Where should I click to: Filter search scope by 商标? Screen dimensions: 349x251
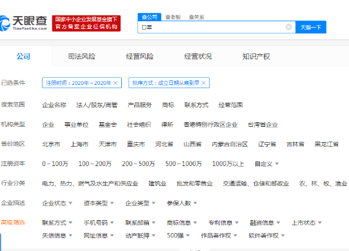click(168, 105)
